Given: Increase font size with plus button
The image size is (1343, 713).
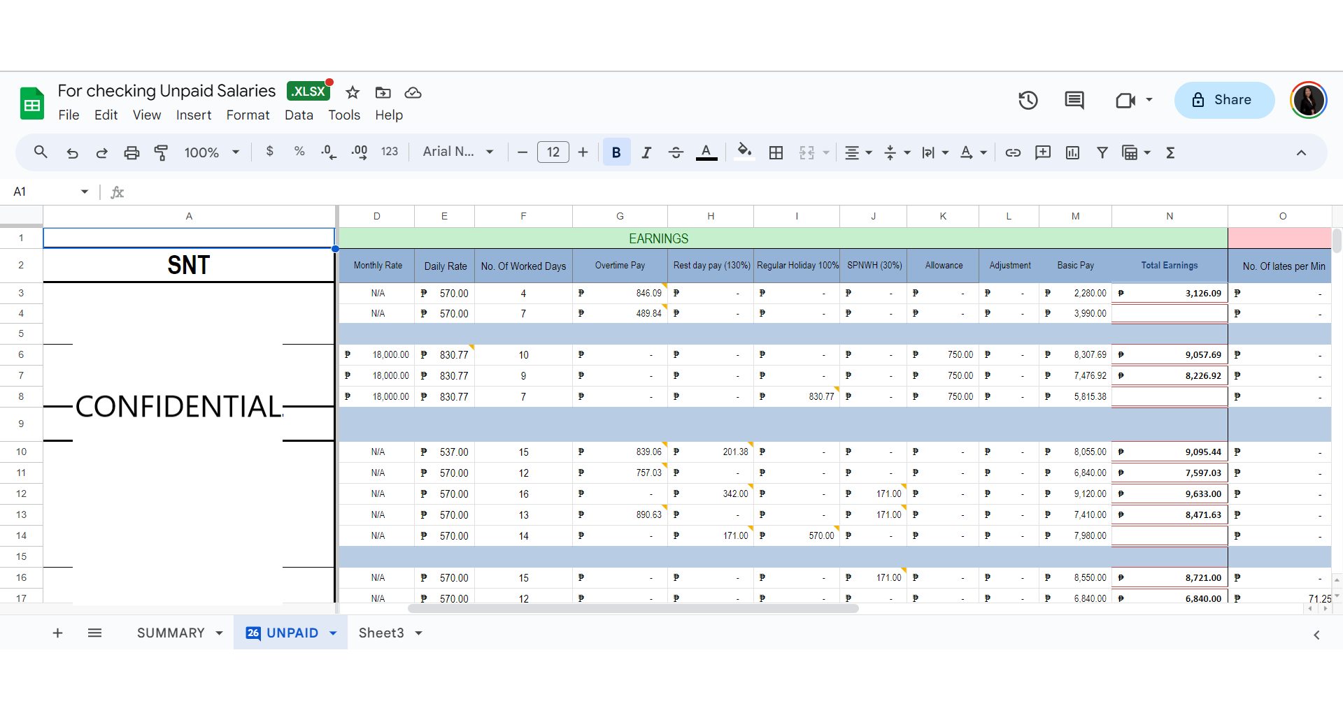Looking at the screenshot, I should [x=583, y=152].
